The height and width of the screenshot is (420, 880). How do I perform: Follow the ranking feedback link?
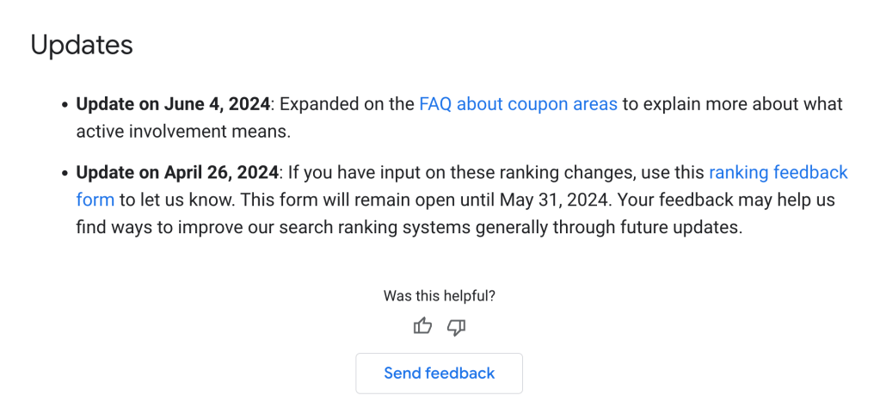[778, 172]
